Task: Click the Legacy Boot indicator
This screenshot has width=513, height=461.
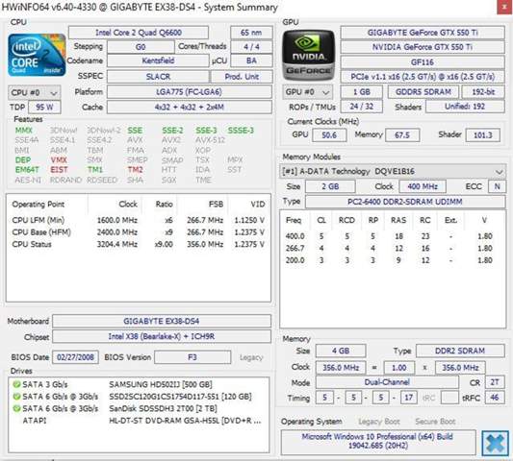Action: pyautogui.click(x=379, y=422)
